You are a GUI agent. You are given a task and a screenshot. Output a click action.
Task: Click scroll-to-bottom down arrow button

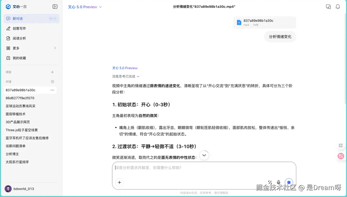[204, 155]
